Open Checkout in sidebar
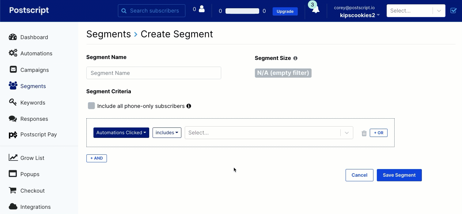 (32, 191)
